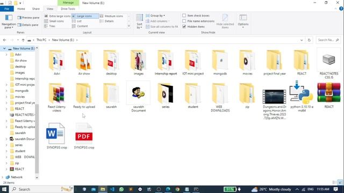This screenshot has height=193, width=344.
Task: Expand the movies tree node
Action: click(x=6, y=96)
